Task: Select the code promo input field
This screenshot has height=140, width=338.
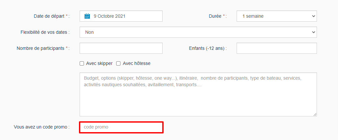Action: [x=121, y=127]
